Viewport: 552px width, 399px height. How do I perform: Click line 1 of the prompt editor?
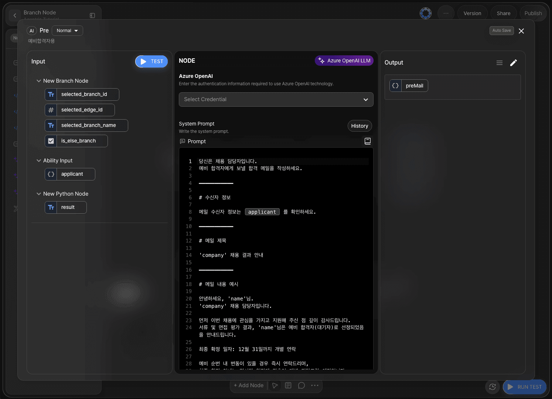283,161
